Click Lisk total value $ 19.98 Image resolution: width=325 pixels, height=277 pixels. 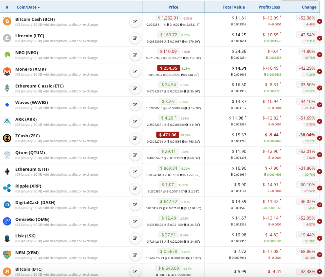239,235
